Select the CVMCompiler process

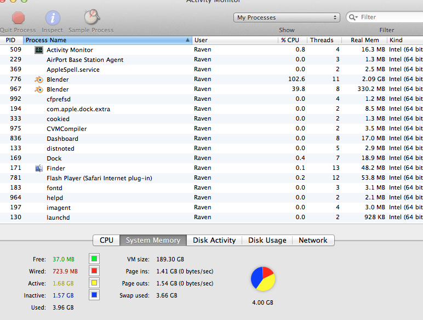coord(211,129)
